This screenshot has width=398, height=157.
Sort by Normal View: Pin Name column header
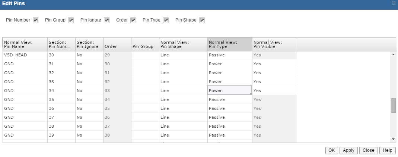pos(25,44)
